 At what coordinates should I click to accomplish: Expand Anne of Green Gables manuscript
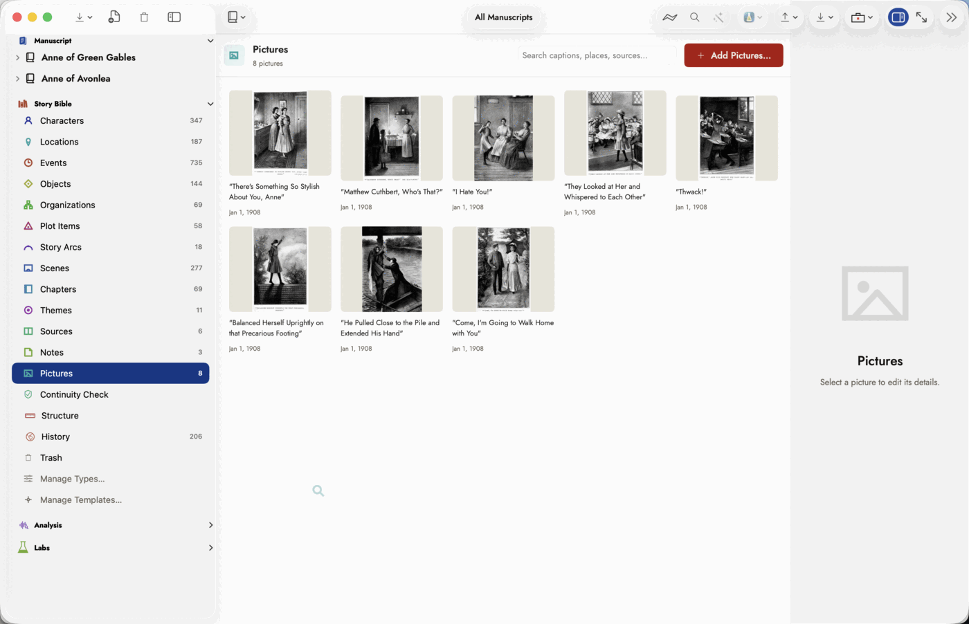pos(17,57)
